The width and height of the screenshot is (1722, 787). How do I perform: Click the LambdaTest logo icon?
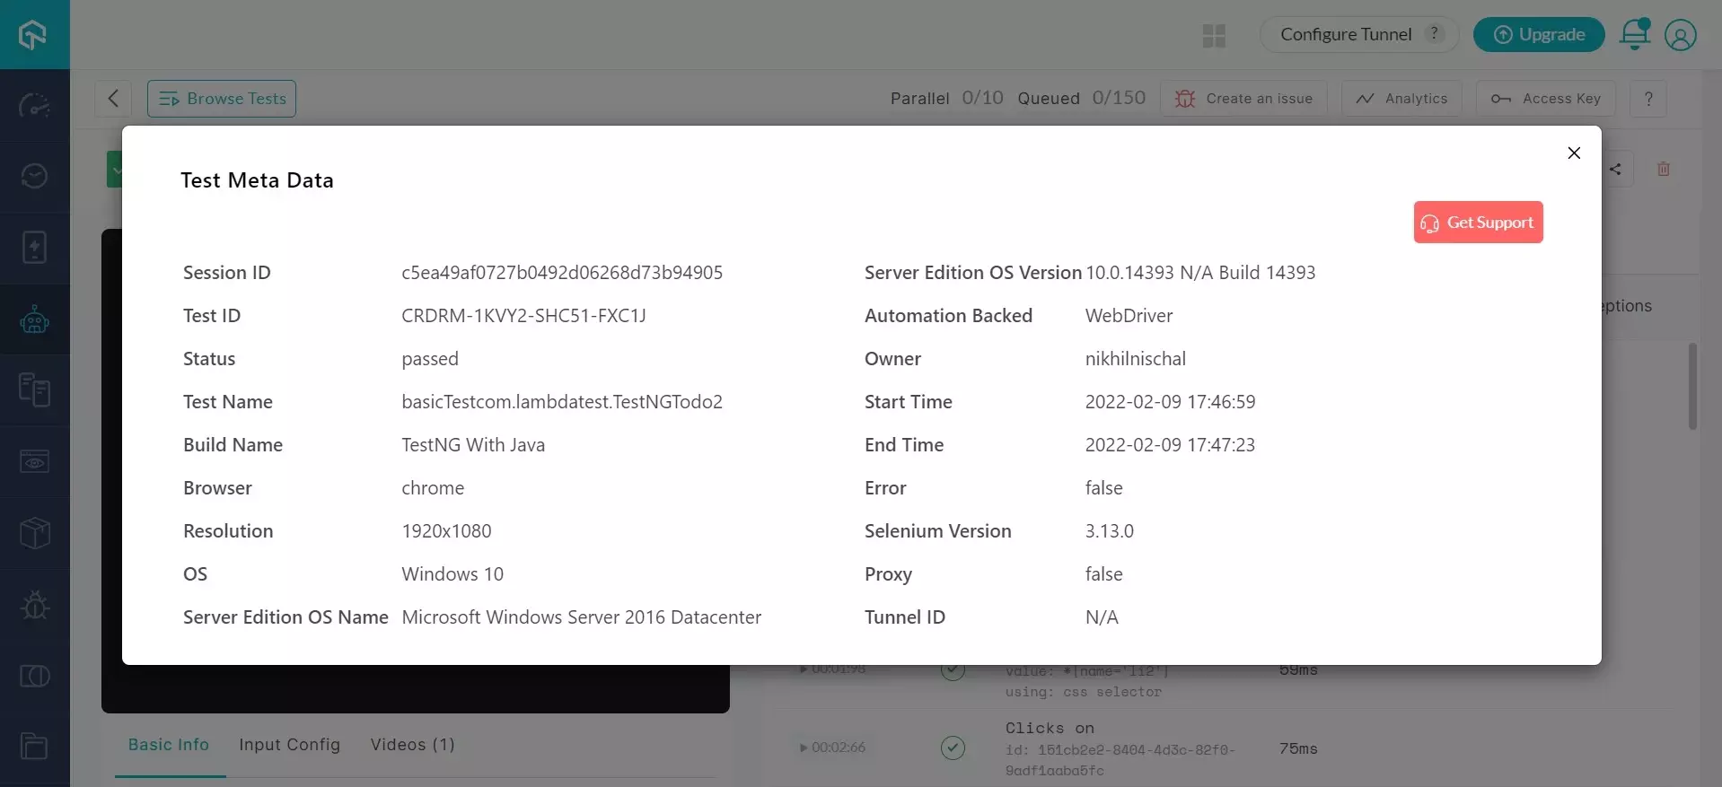tap(34, 35)
